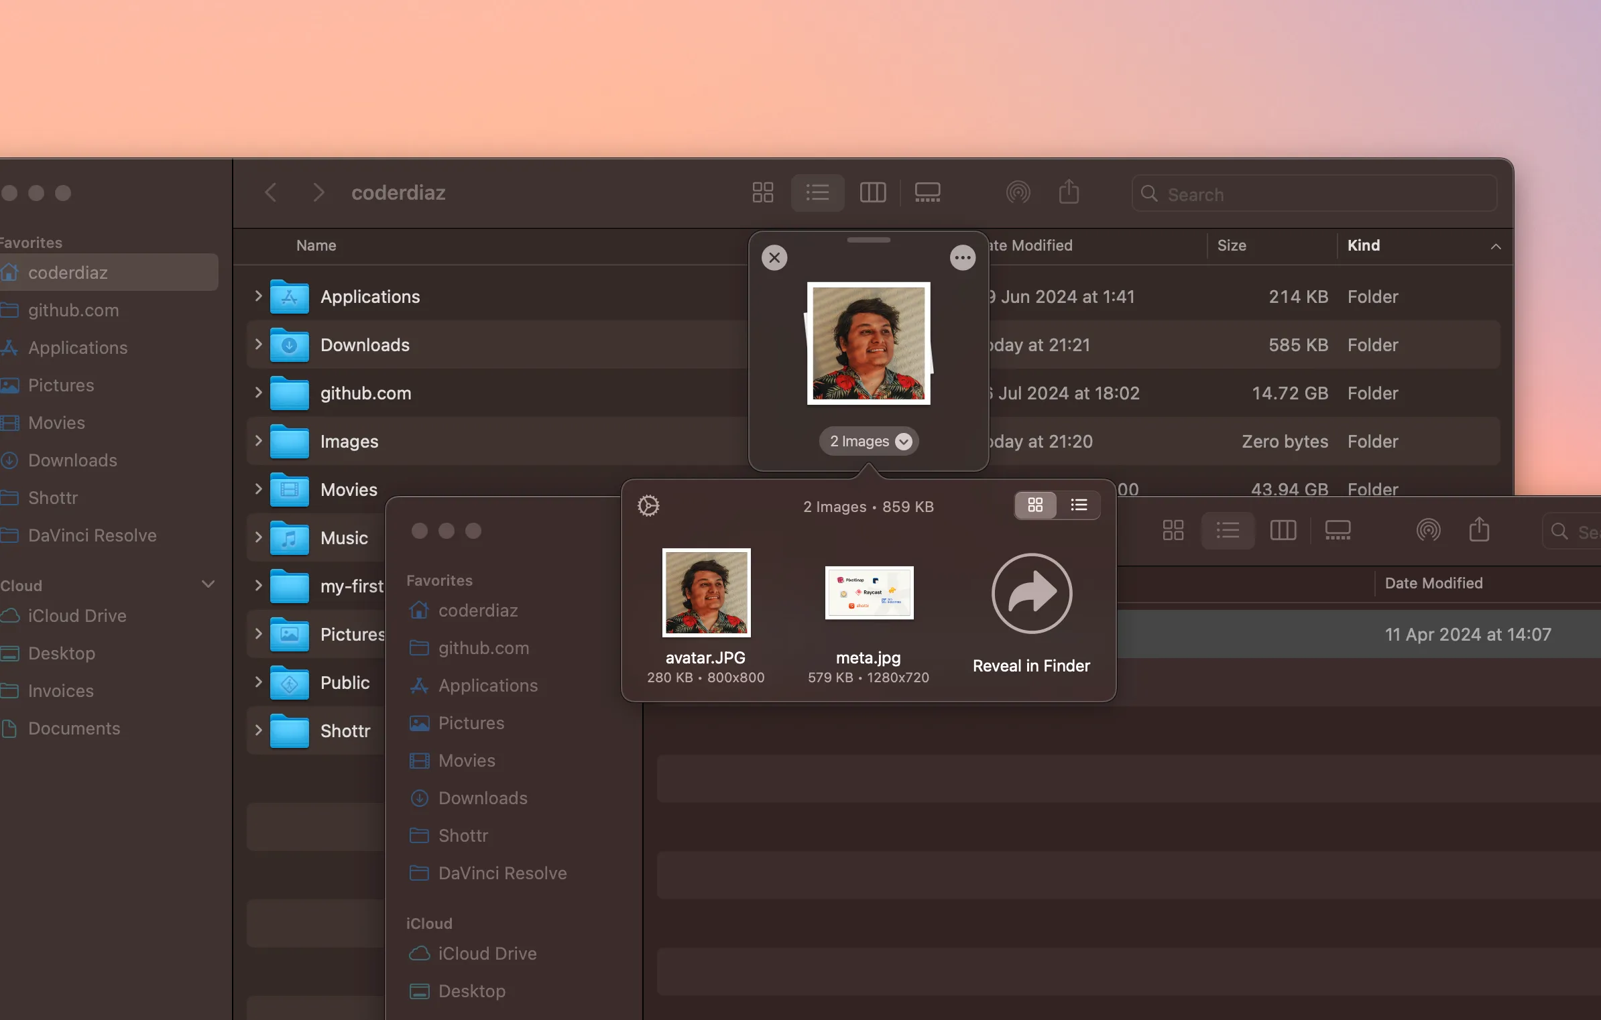Screen dimensions: 1601x1020
Task: Go back with the toolbar back arrow
Action: click(271, 193)
